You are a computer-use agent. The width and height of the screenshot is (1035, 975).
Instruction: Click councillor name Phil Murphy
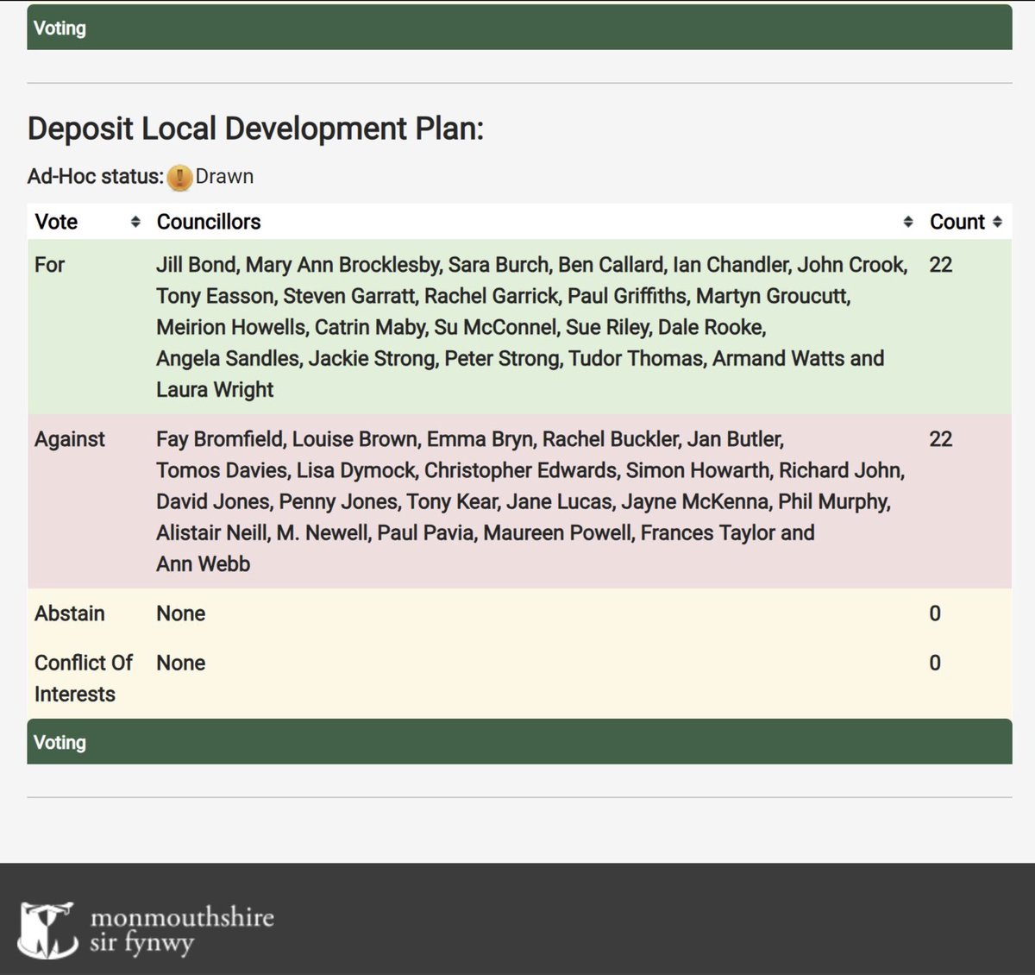pyautogui.click(x=832, y=501)
